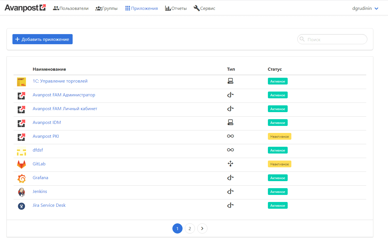Click the 1C yellow application logo
This screenshot has height=249, width=388.
click(21, 82)
